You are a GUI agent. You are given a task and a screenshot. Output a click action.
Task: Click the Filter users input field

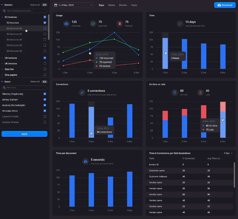24,88
